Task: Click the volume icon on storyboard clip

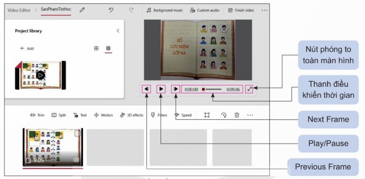Action: point(76,160)
